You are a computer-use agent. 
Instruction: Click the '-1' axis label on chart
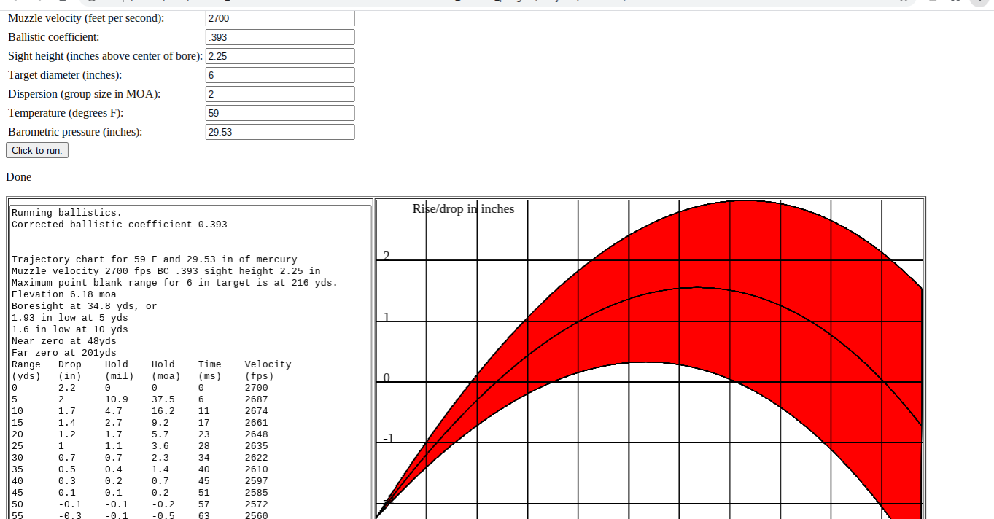pyautogui.click(x=389, y=438)
